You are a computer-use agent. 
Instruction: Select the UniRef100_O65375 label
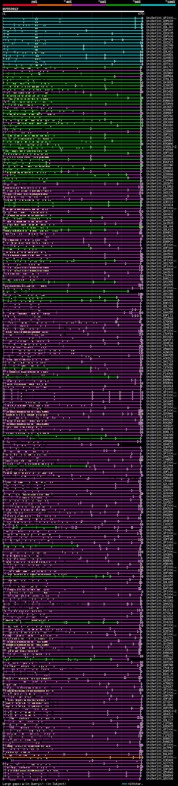160,193
